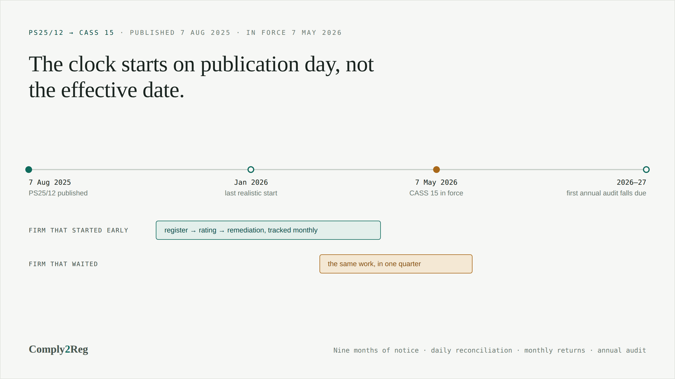The image size is (675, 379).
Task: Click the 7 Aug 2025 timeline dot
Action: click(29, 170)
